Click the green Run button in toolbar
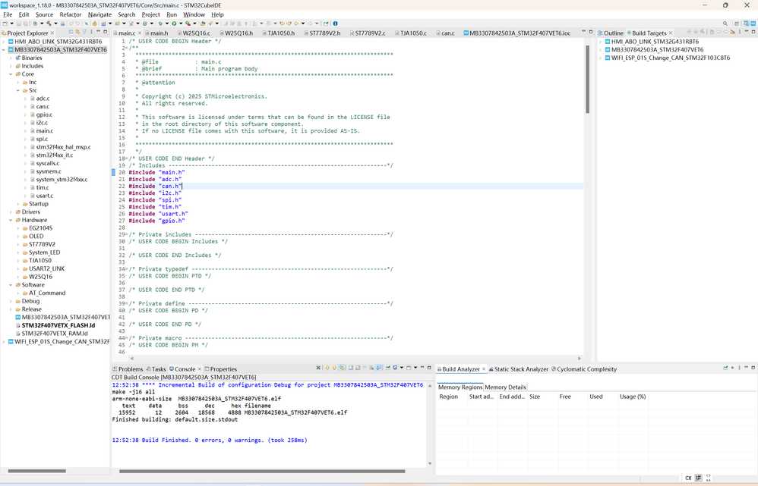The height and width of the screenshot is (486, 758). point(174,24)
